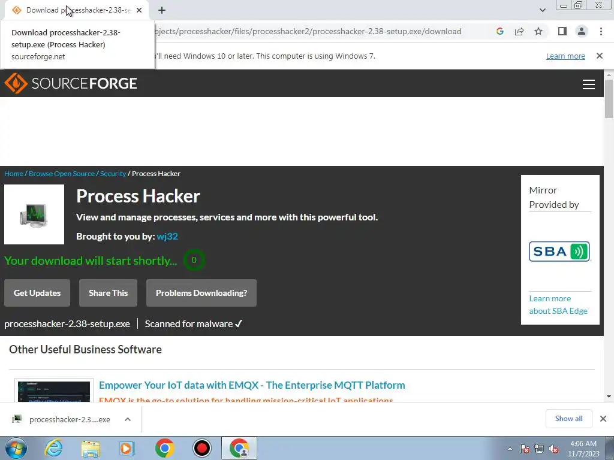Click the SBA mirror logo
This screenshot has height=460, width=614.
(x=559, y=251)
